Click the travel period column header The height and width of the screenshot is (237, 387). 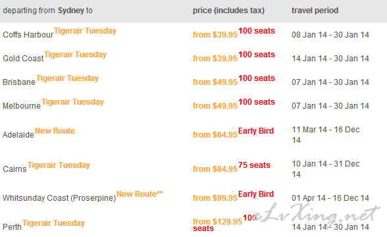point(315,11)
